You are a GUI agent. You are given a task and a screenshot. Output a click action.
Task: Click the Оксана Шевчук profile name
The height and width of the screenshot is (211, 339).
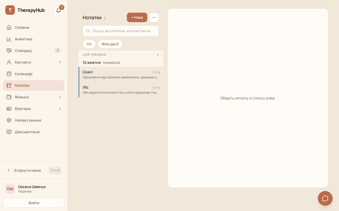32,187
